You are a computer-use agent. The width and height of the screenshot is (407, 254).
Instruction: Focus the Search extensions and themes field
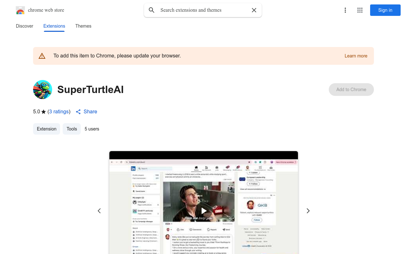click(203, 10)
